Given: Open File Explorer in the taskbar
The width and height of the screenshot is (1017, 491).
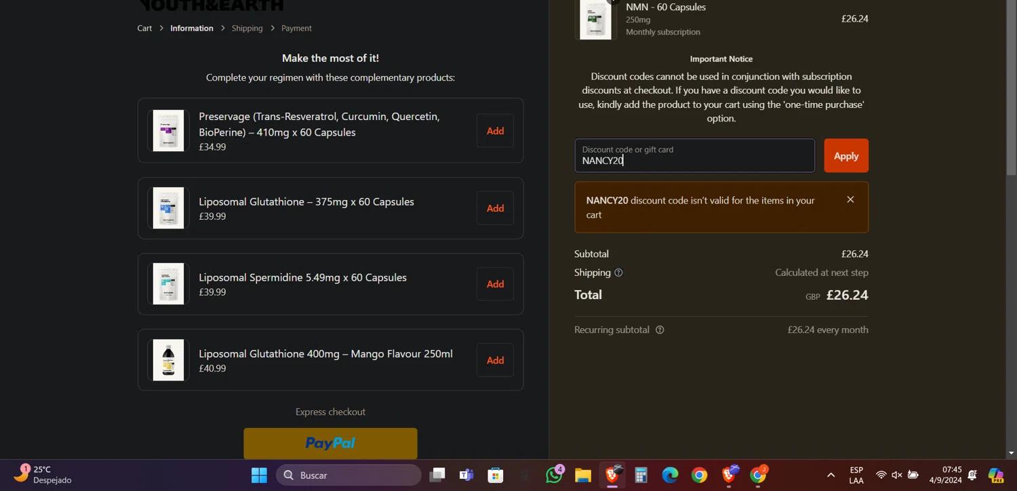Looking at the screenshot, I should (583, 475).
